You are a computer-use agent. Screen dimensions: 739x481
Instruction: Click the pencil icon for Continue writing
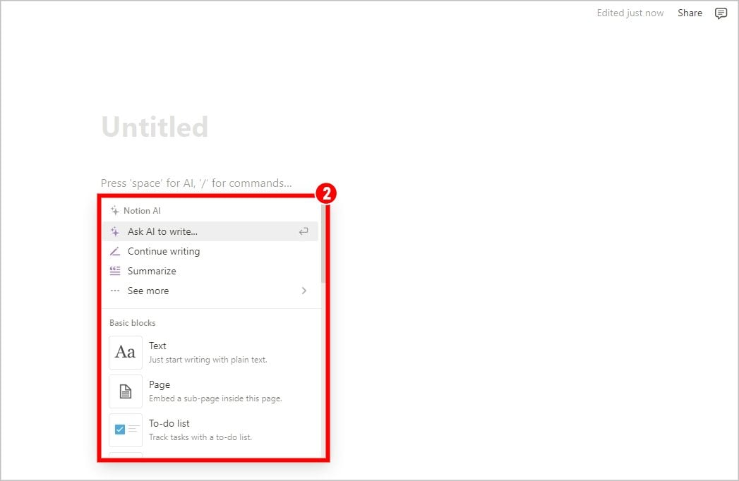tap(115, 251)
